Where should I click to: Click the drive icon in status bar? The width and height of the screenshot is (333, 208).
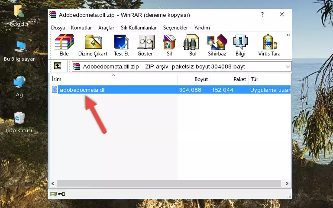point(53,194)
